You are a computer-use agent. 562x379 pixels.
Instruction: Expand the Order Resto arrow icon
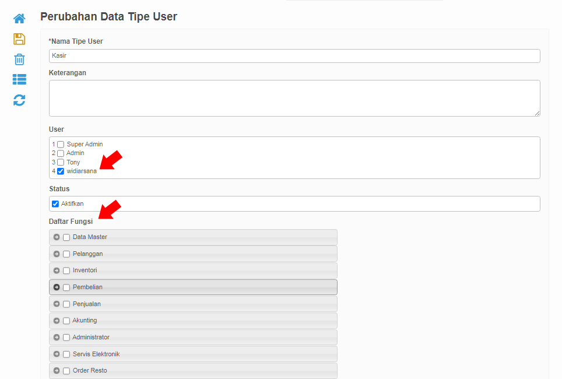pyautogui.click(x=57, y=371)
